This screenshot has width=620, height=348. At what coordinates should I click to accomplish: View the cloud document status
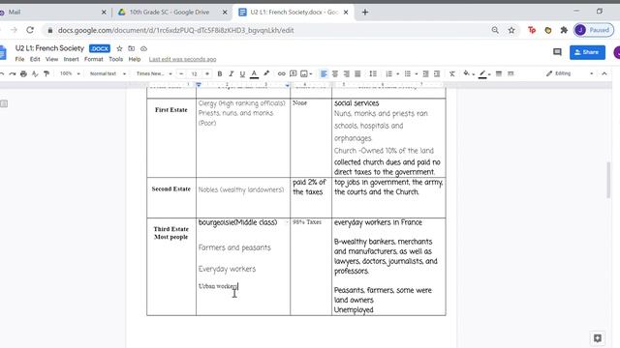143,48
